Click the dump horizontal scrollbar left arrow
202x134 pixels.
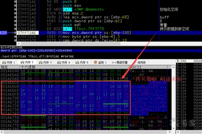1,132
